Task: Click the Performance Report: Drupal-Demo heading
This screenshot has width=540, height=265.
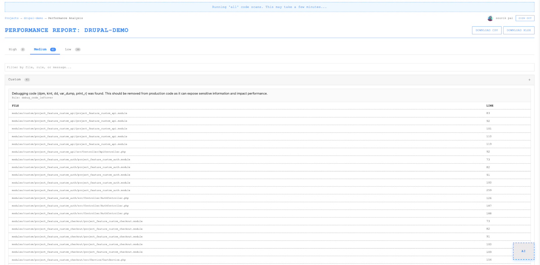Action: (x=66, y=30)
